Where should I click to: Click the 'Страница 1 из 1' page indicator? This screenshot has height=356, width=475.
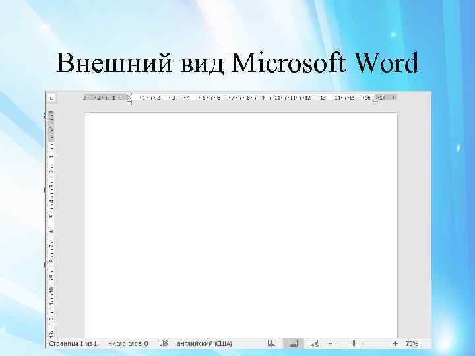pyautogui.click(x=73, y=344)
